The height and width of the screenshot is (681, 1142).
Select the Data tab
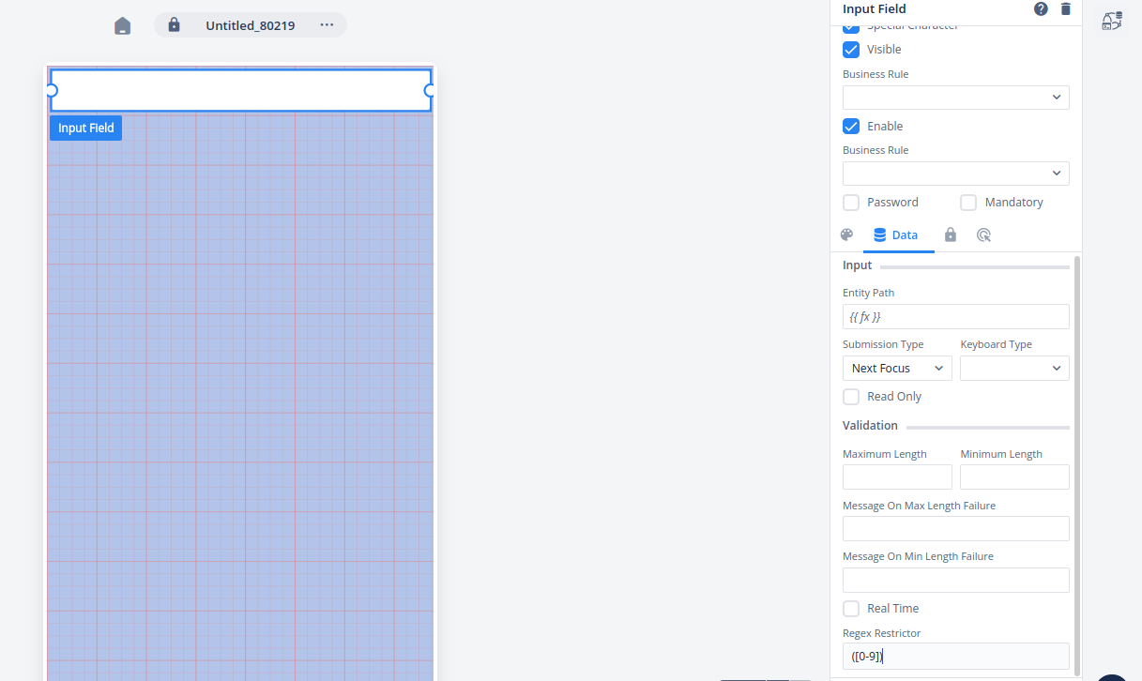(896, 235)
